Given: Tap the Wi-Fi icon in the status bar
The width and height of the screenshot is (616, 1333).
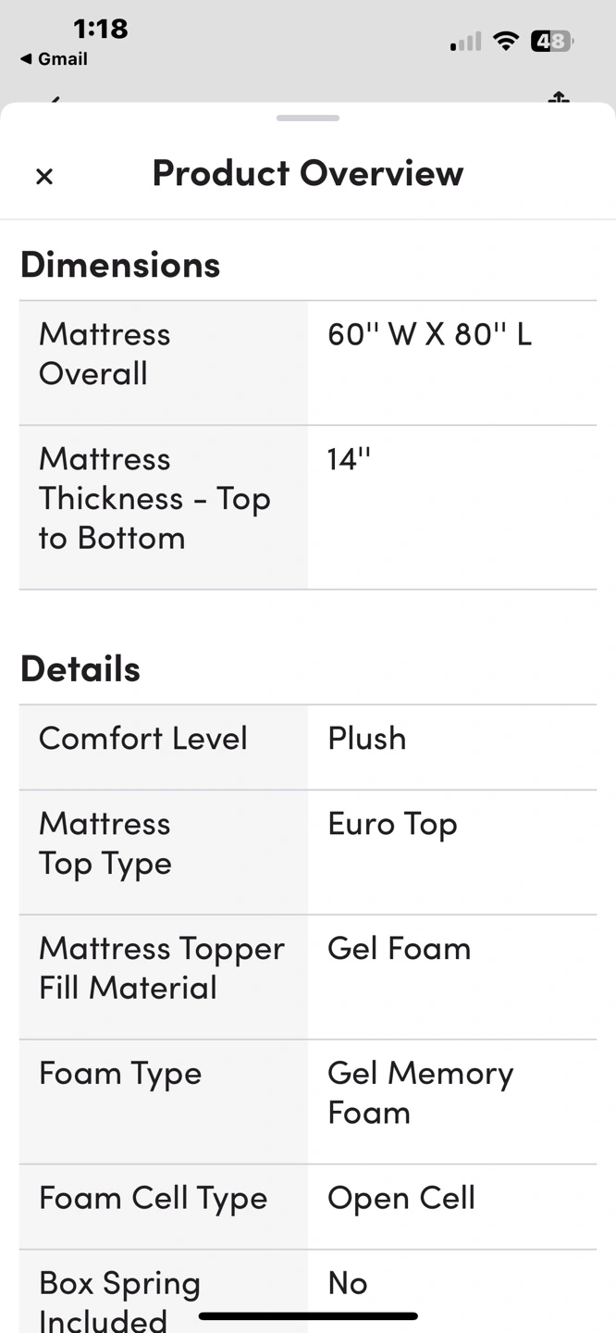Looking at the screenshot, I should tap(505, 41).
